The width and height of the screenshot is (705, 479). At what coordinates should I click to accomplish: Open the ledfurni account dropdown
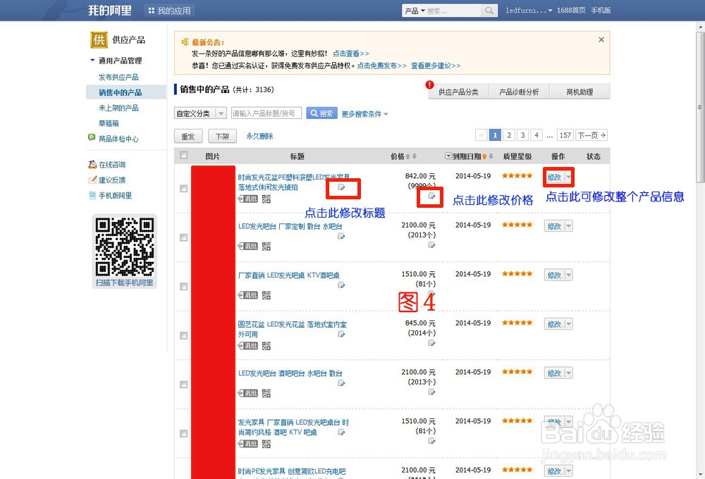[x=529, y=11]
